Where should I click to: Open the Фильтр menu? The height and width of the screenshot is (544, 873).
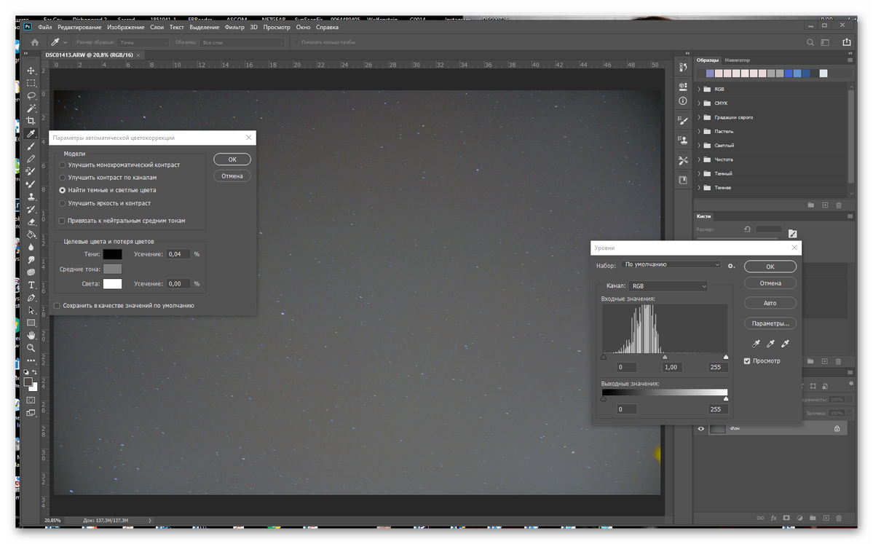(234, 27)
